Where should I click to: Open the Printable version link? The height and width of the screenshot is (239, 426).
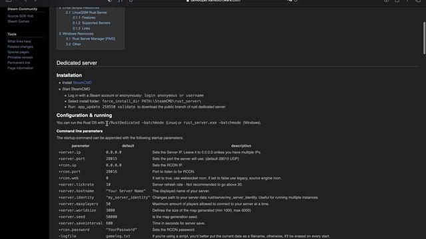20,58
